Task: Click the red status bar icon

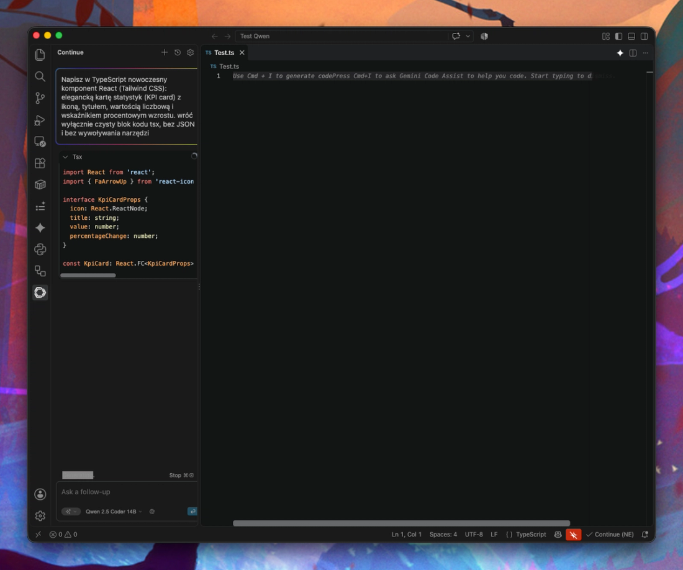Action: [x=573, y=534]
